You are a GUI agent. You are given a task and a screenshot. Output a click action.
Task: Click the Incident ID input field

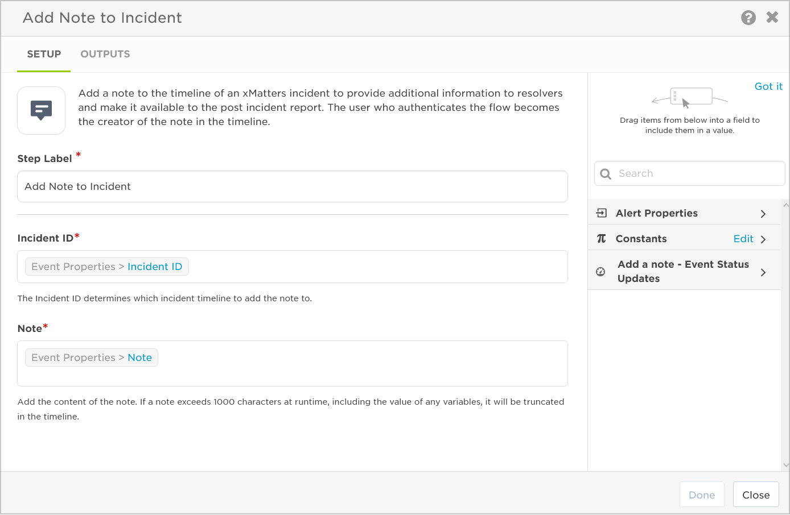tap(293, 267)
